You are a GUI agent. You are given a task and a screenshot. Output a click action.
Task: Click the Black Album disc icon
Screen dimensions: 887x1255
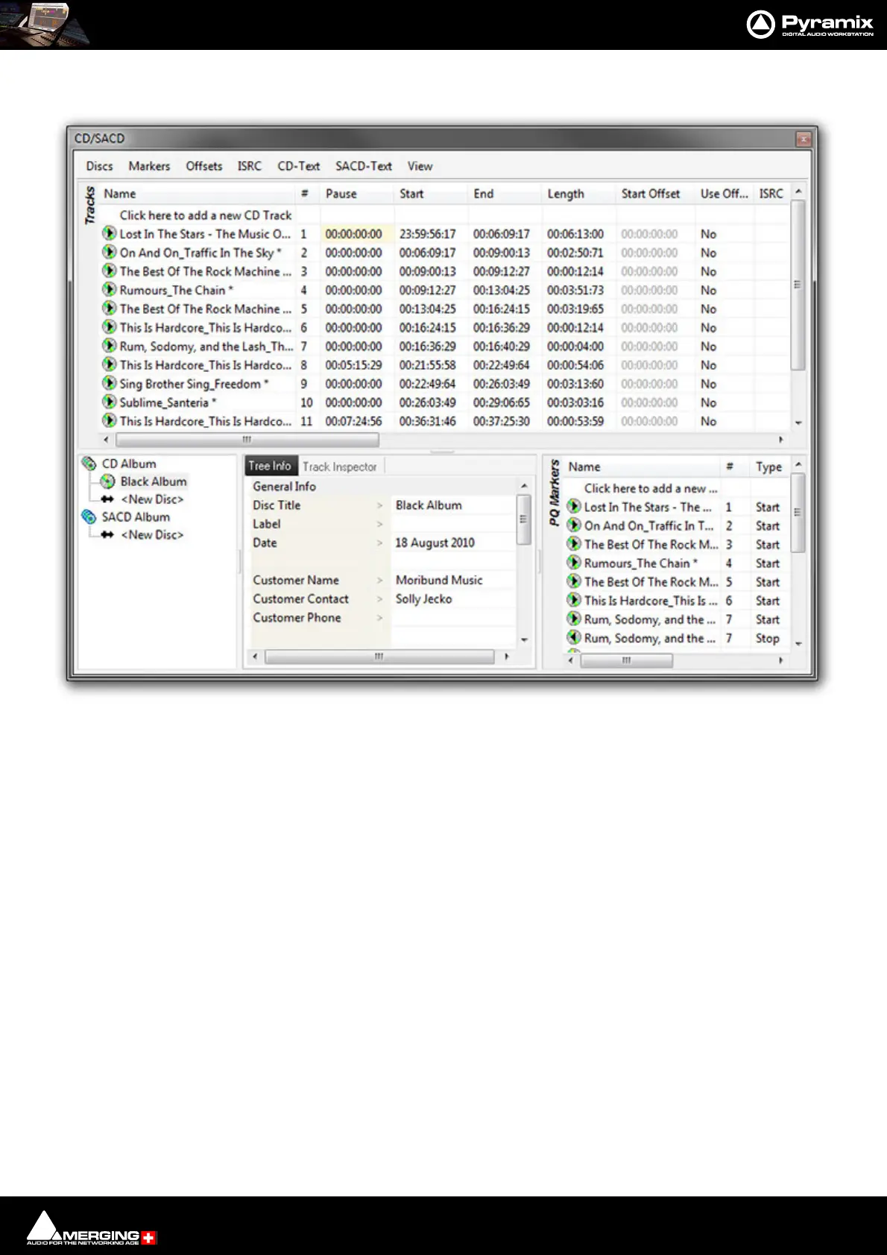tap(108, 481)
